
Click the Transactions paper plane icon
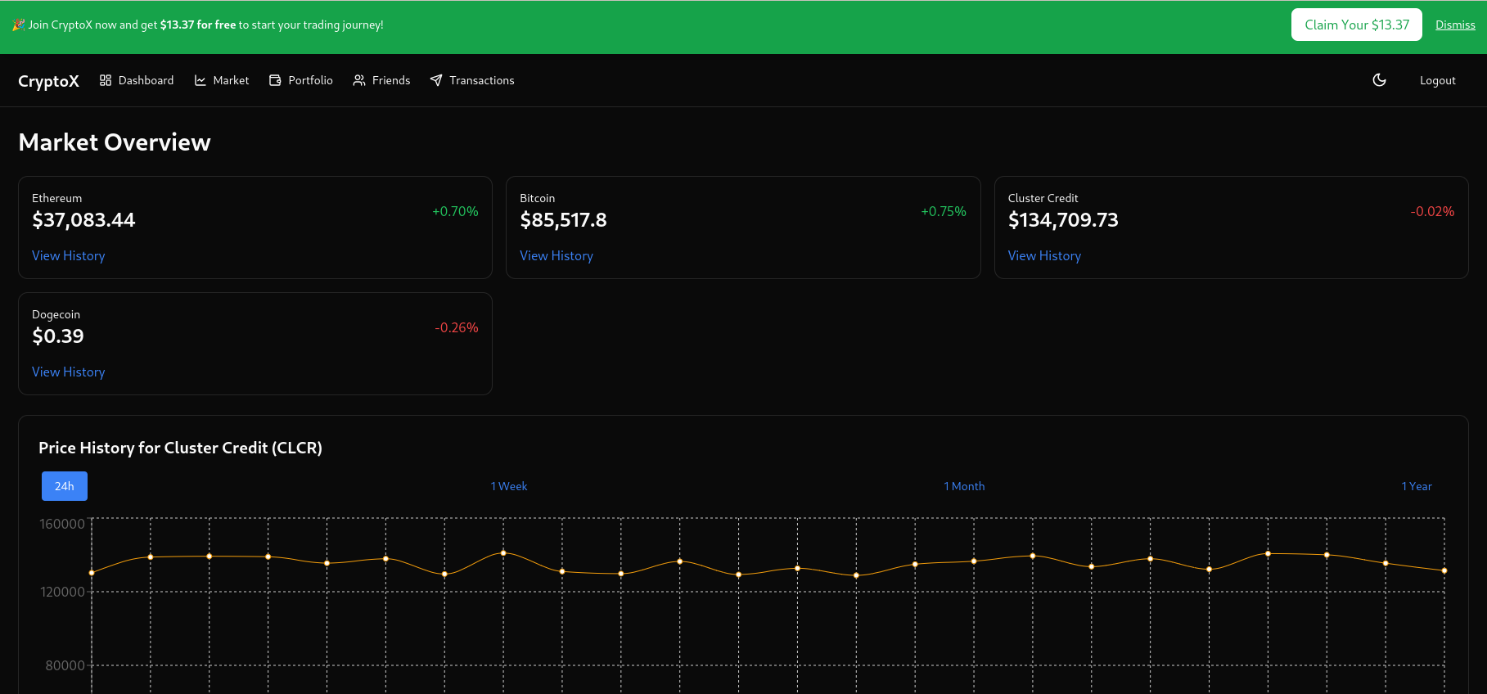(x=436, y=80)
